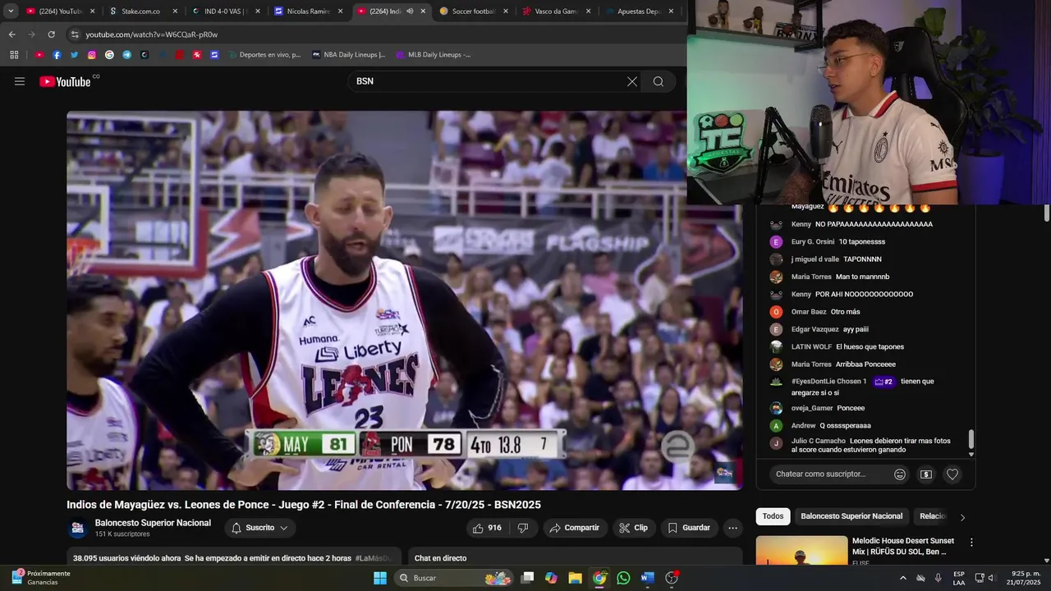
Task: Open the YouTube bookmark icon
Action: click(39, 55)
